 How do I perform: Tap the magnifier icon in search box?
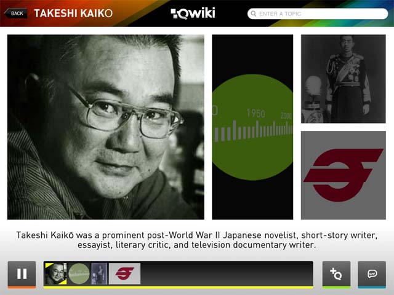coord(254,14)
